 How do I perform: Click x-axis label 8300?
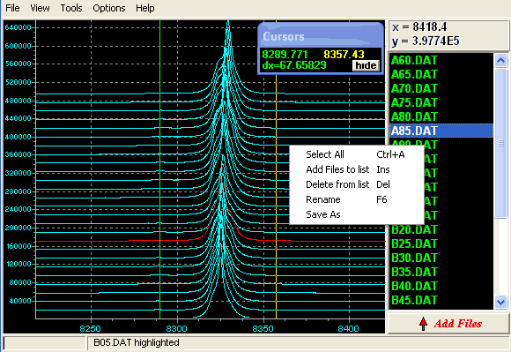click(176, 328)
